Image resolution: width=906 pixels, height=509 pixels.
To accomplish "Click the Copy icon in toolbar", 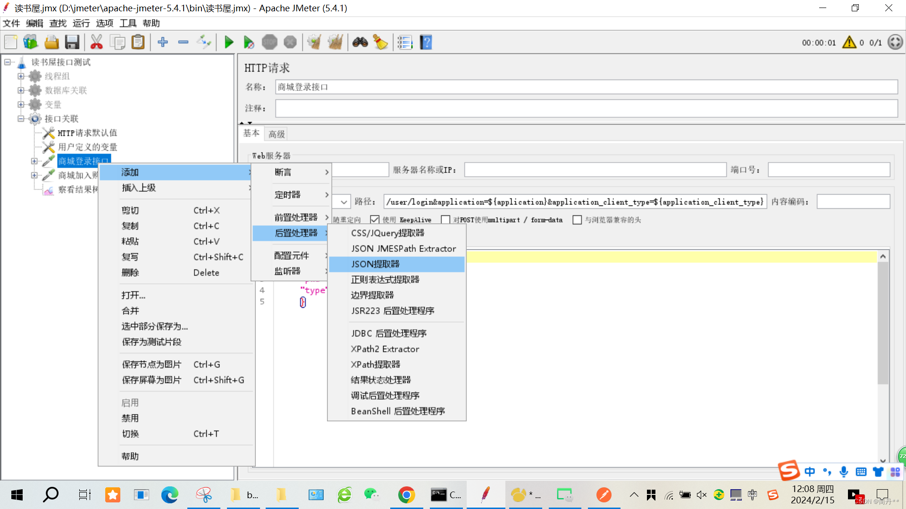I will pos(117,42).
